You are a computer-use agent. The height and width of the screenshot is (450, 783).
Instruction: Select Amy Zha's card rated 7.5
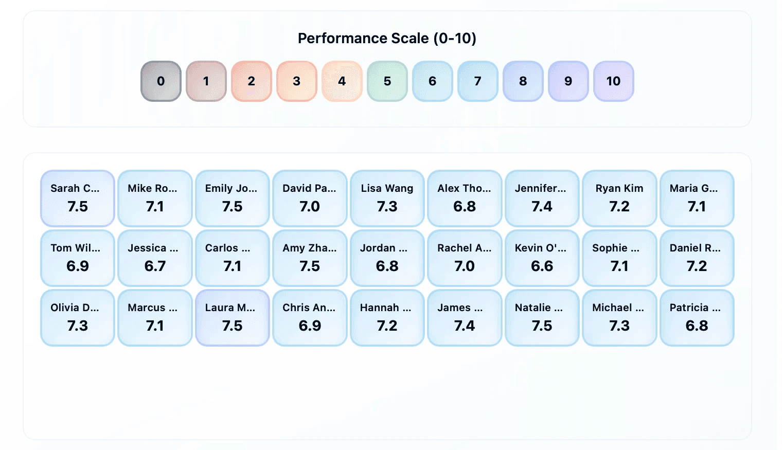(x=310, y=258)
